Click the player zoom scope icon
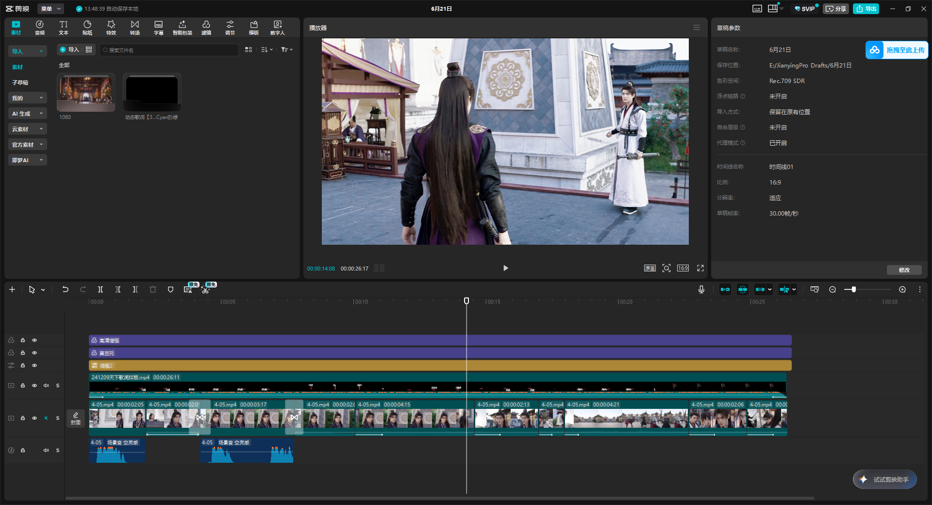932x505 pixels. point(666,268)
